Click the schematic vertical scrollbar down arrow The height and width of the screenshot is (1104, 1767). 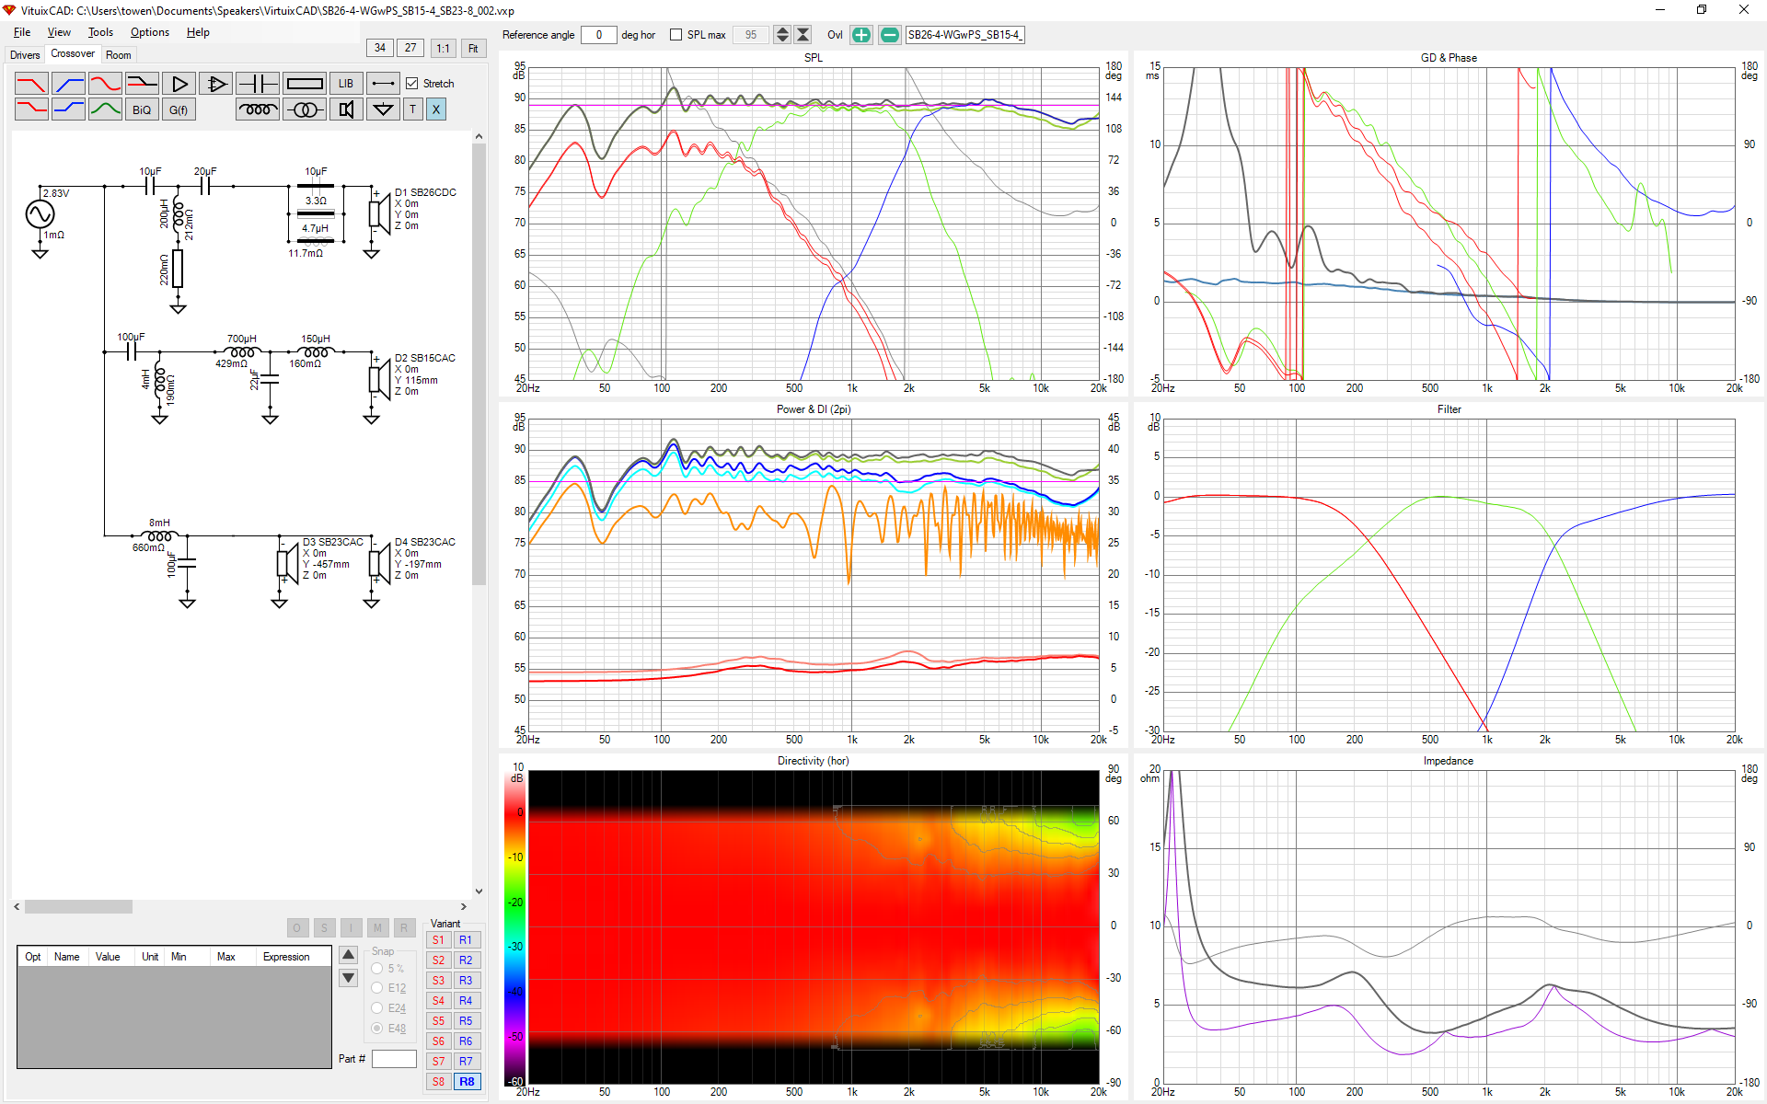click(x=479, y=891)
